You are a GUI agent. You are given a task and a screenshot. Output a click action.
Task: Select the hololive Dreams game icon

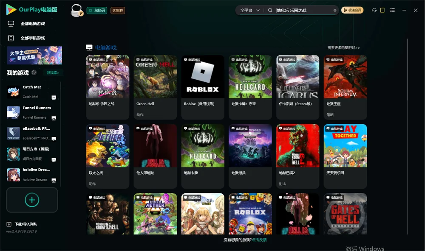13,175
